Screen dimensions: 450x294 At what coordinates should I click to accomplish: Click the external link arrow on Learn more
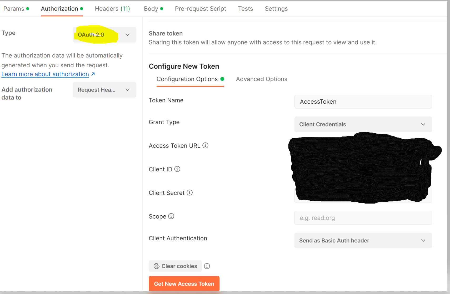[x=93, y=74]
